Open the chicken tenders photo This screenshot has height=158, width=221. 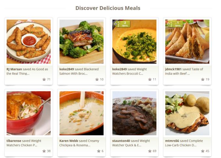click(x=29, y=42)
